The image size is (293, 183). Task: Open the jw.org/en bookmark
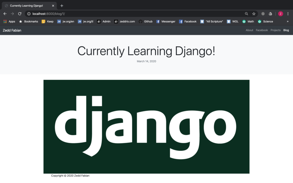click(66, 21)
